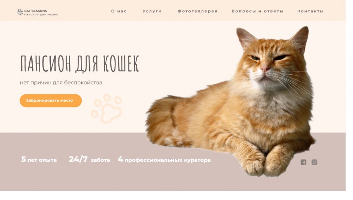
Task: Select Вопросы и ответы in the navigation
Action: point(257,11)
